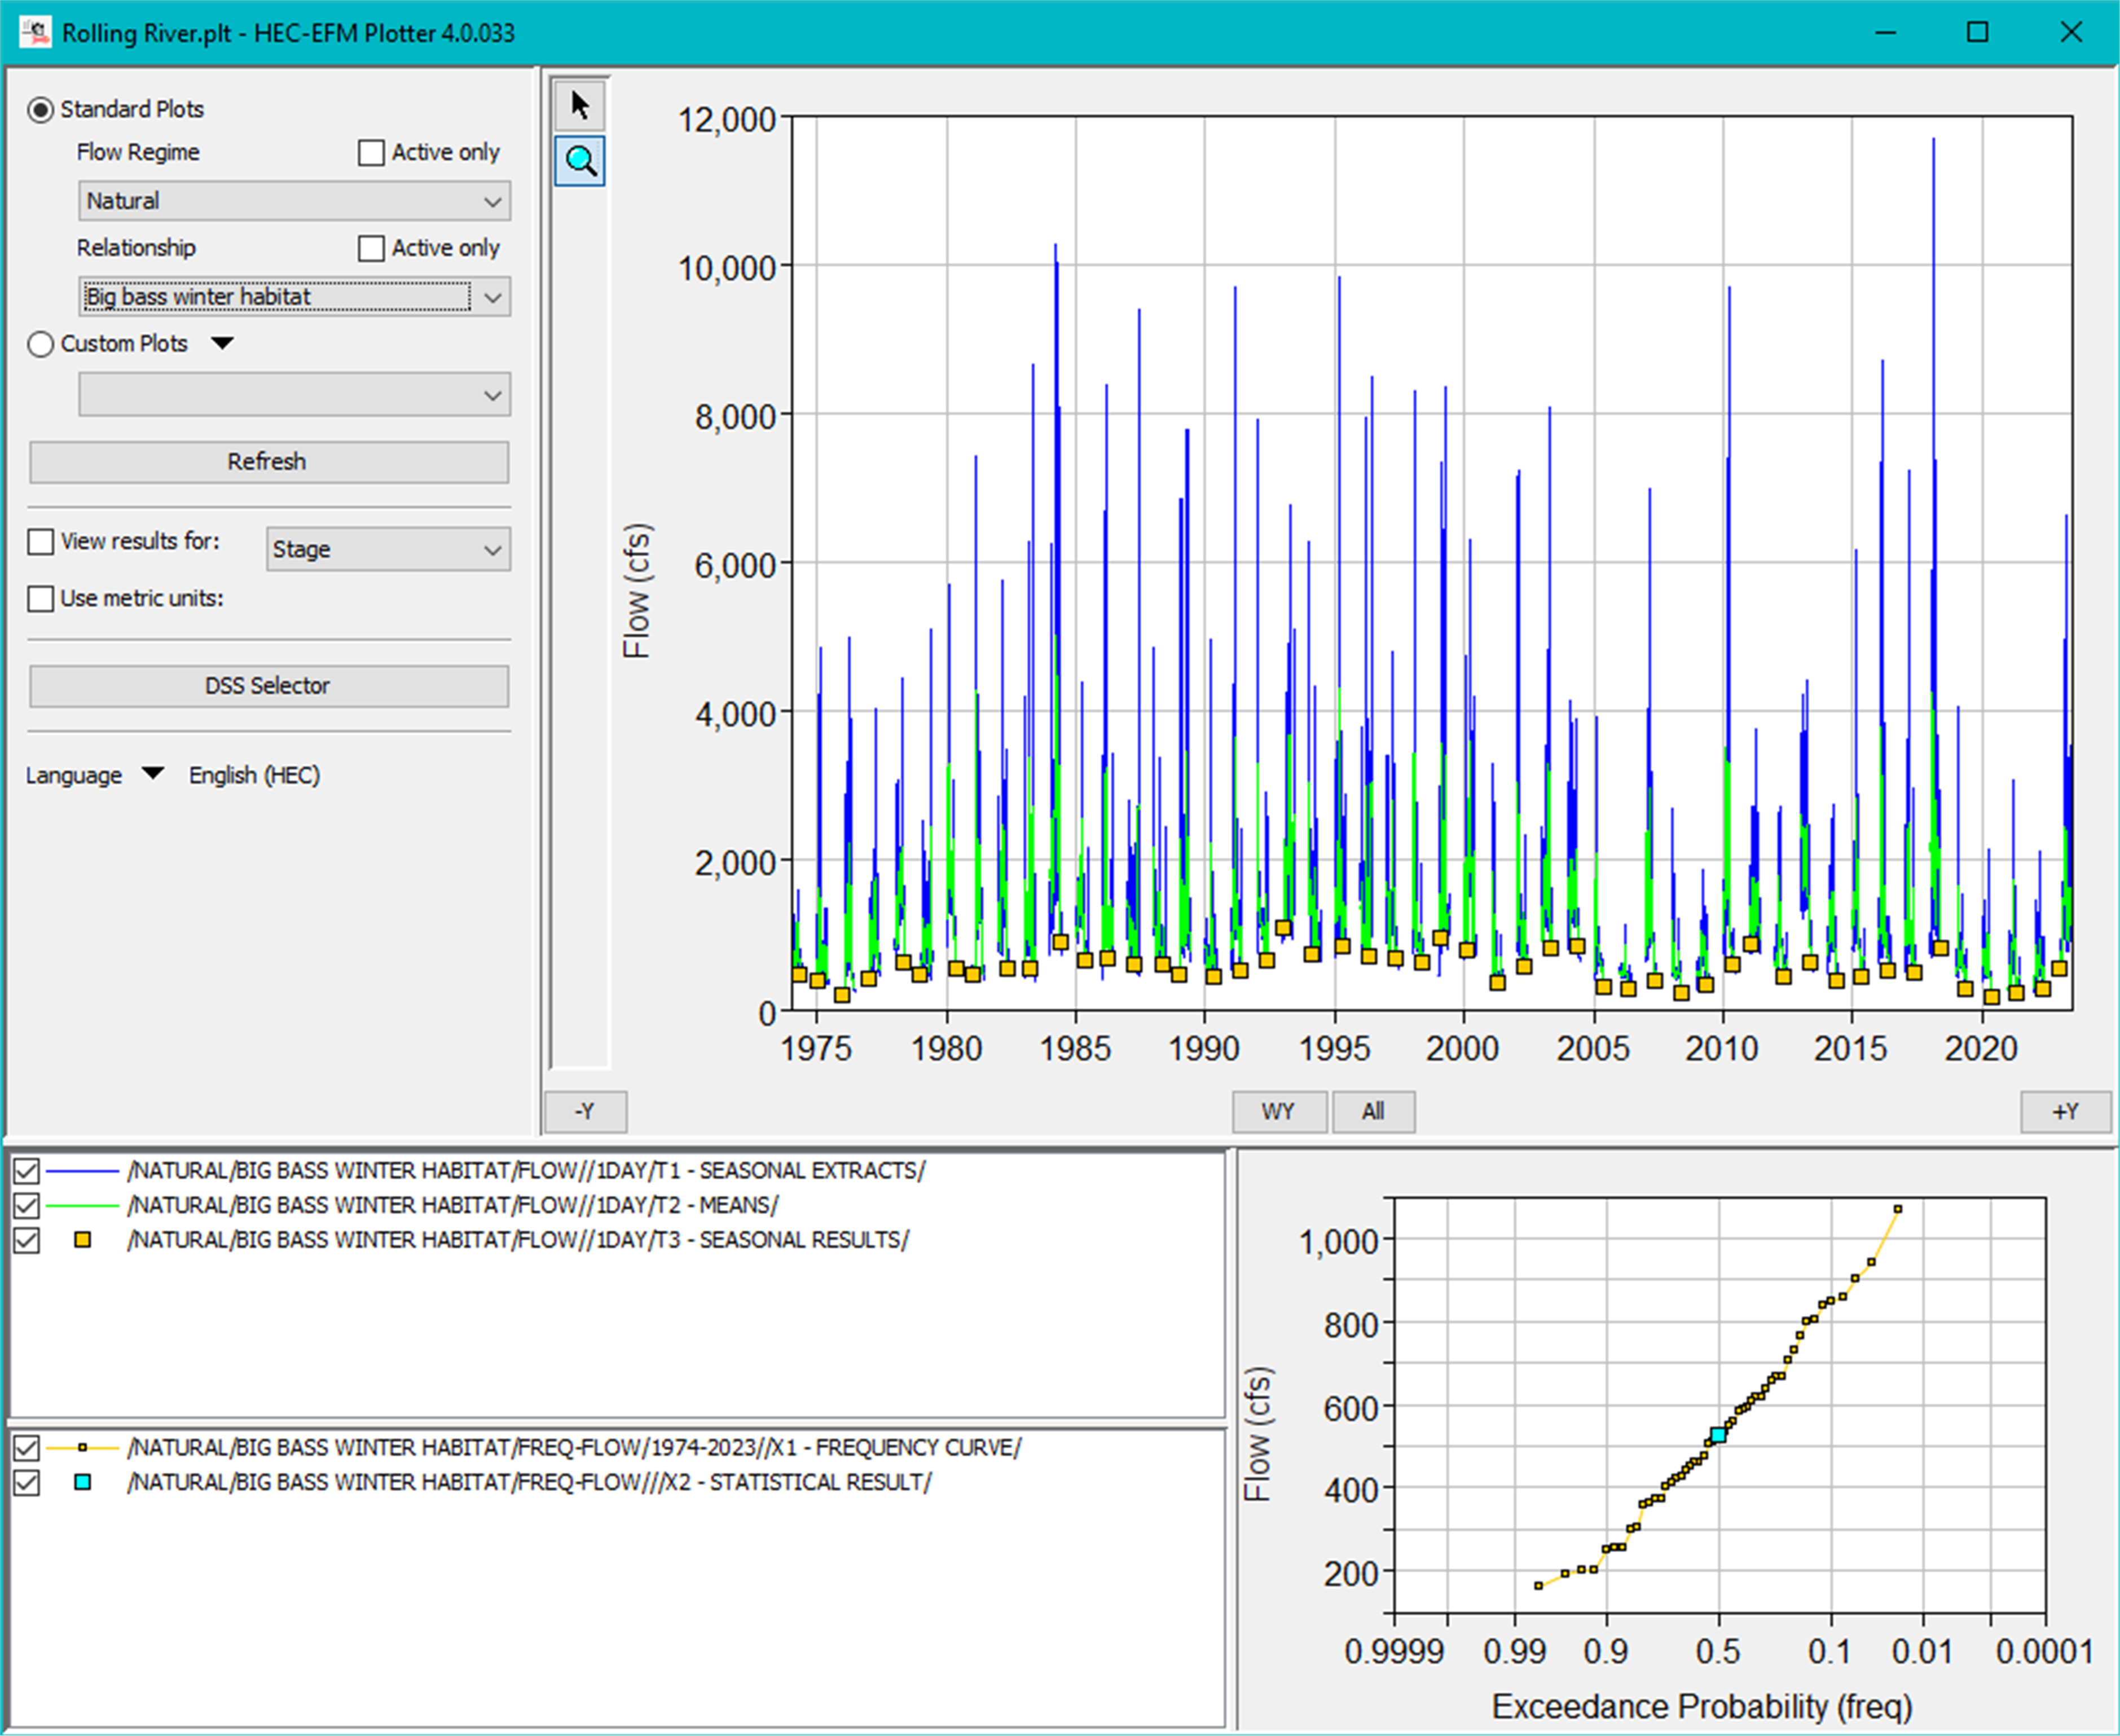Click the WY view button
The height and width of the screenshot is (1736, 2120).
pos(1278,1111)
